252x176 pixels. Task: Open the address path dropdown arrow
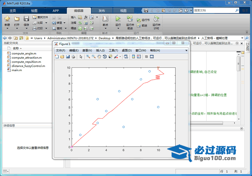(x=242, y=38)
